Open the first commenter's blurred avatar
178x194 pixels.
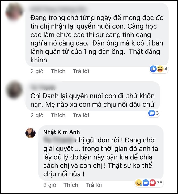coord(14,12)
